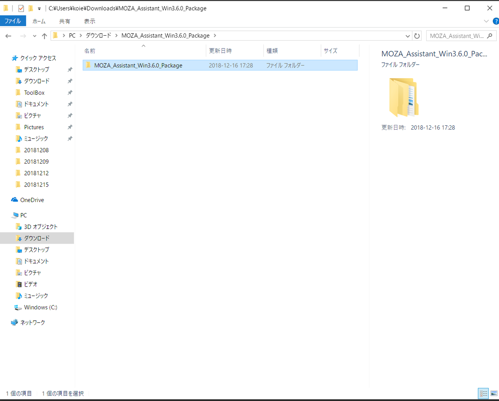Open ビデオ under PC
Viewport: 499px width, 401px height.
pyautogui.click(x=31, y=284)
